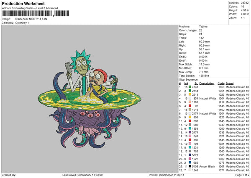251x178 pixels.
Task: Click the Last Saved timestamp 09/09/2022 11:33:09
Action: click(x=90, y=175)
